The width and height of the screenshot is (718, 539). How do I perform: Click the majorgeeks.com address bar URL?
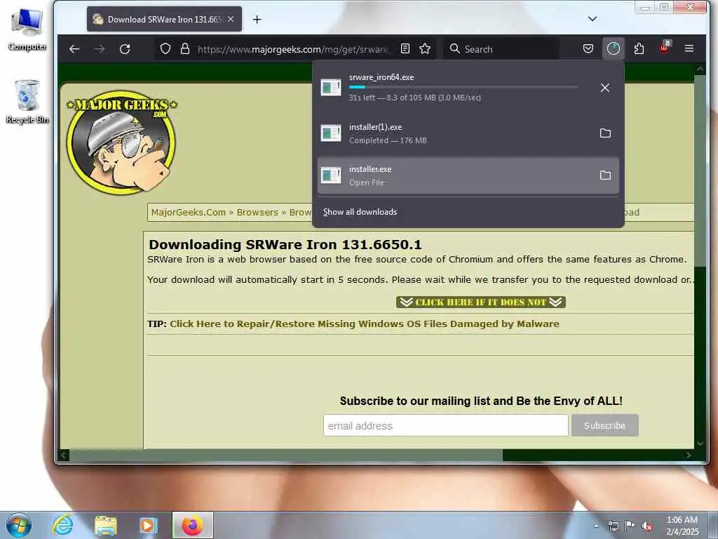(x=293, y=49)
